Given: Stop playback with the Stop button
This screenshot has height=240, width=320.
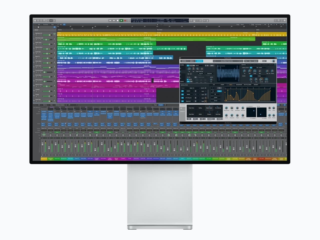Looking at the screenshot, I should [x=117, y=20].
